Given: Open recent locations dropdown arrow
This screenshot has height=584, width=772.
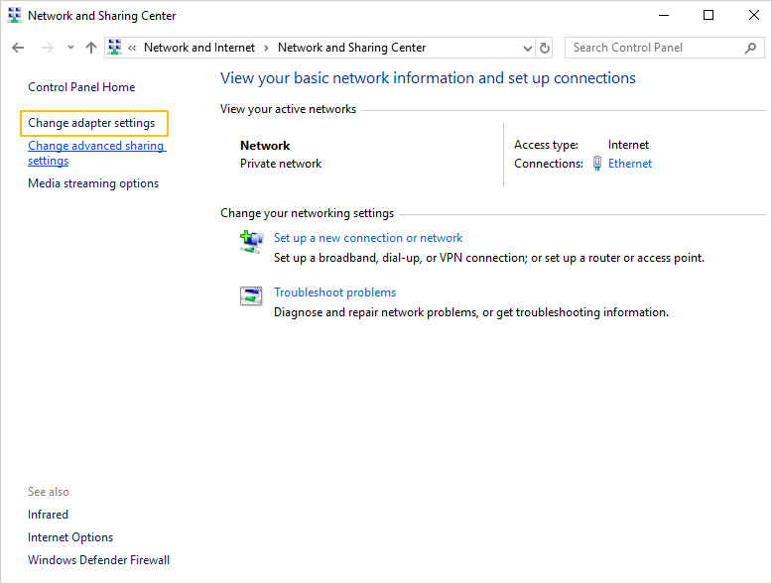Looking at the screenshot, I should (x=70, y=48).
